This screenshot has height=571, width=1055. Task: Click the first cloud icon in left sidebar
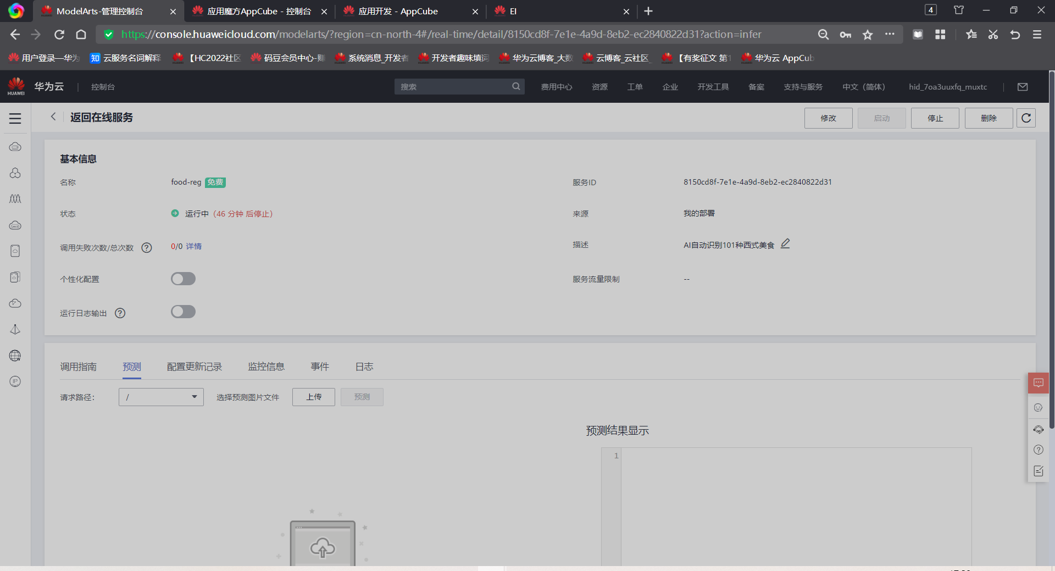pos(15,147)
